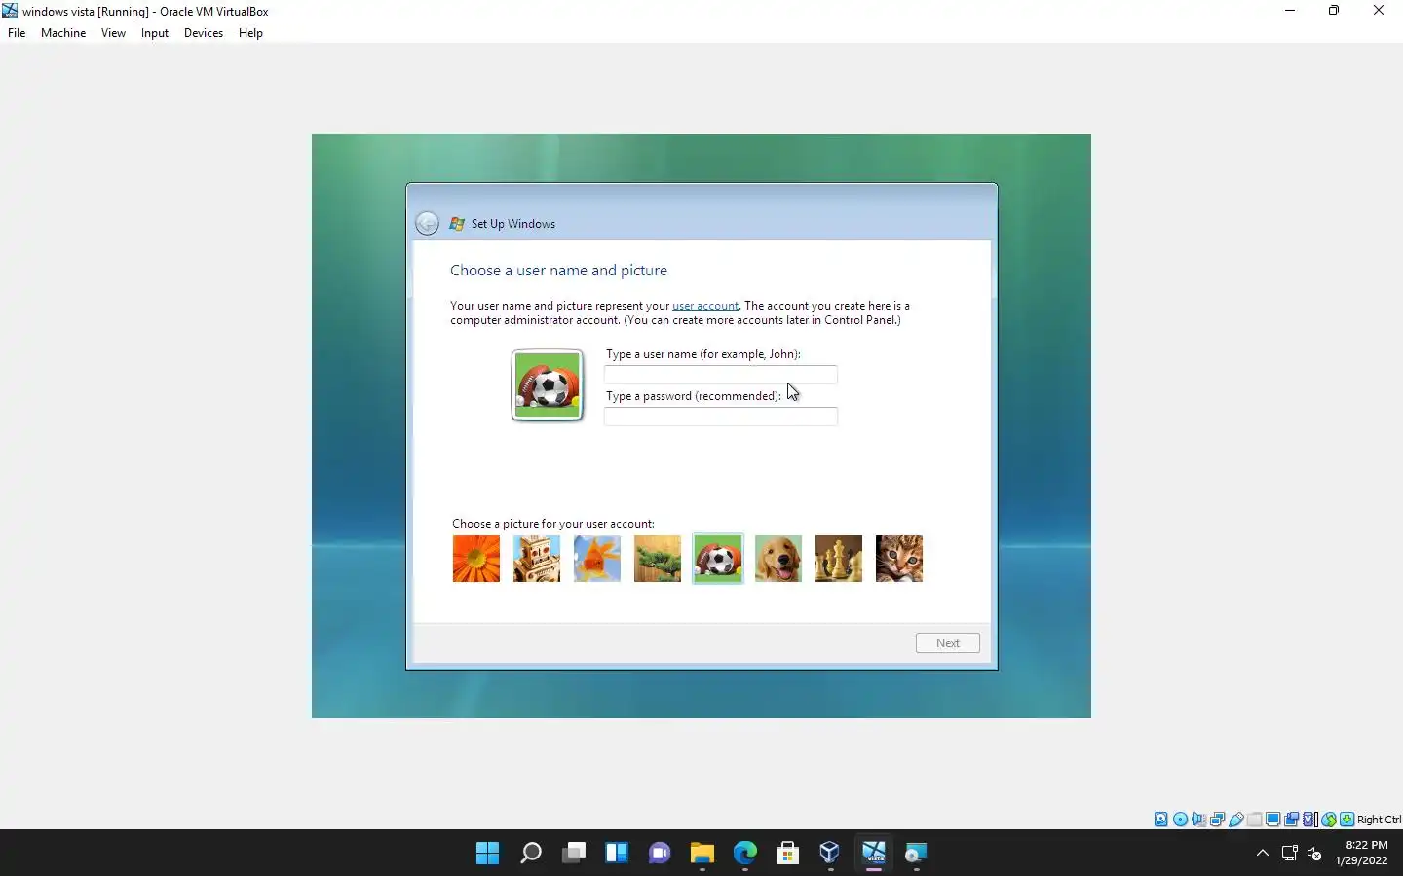Open taskbar Search
This screenshot has height=876, width=1403.
click(x=530, y=854)
